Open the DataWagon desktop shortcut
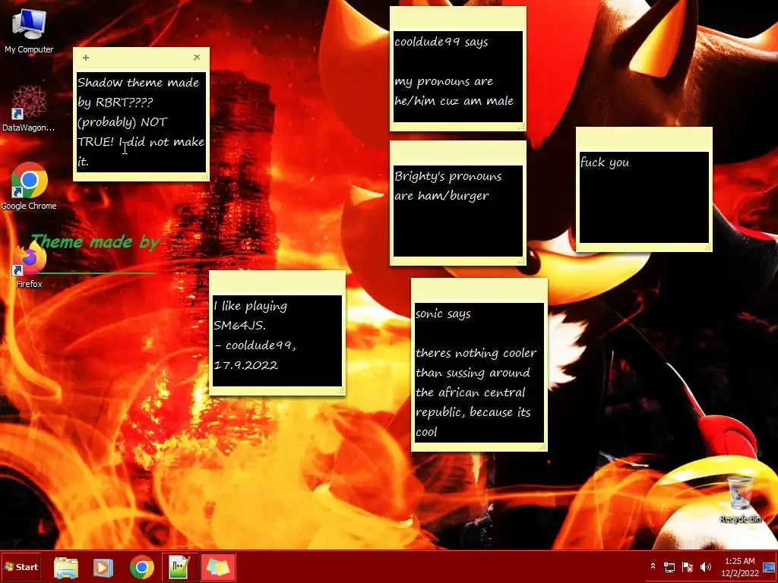778x583 pixels. (x=29, y=108)
